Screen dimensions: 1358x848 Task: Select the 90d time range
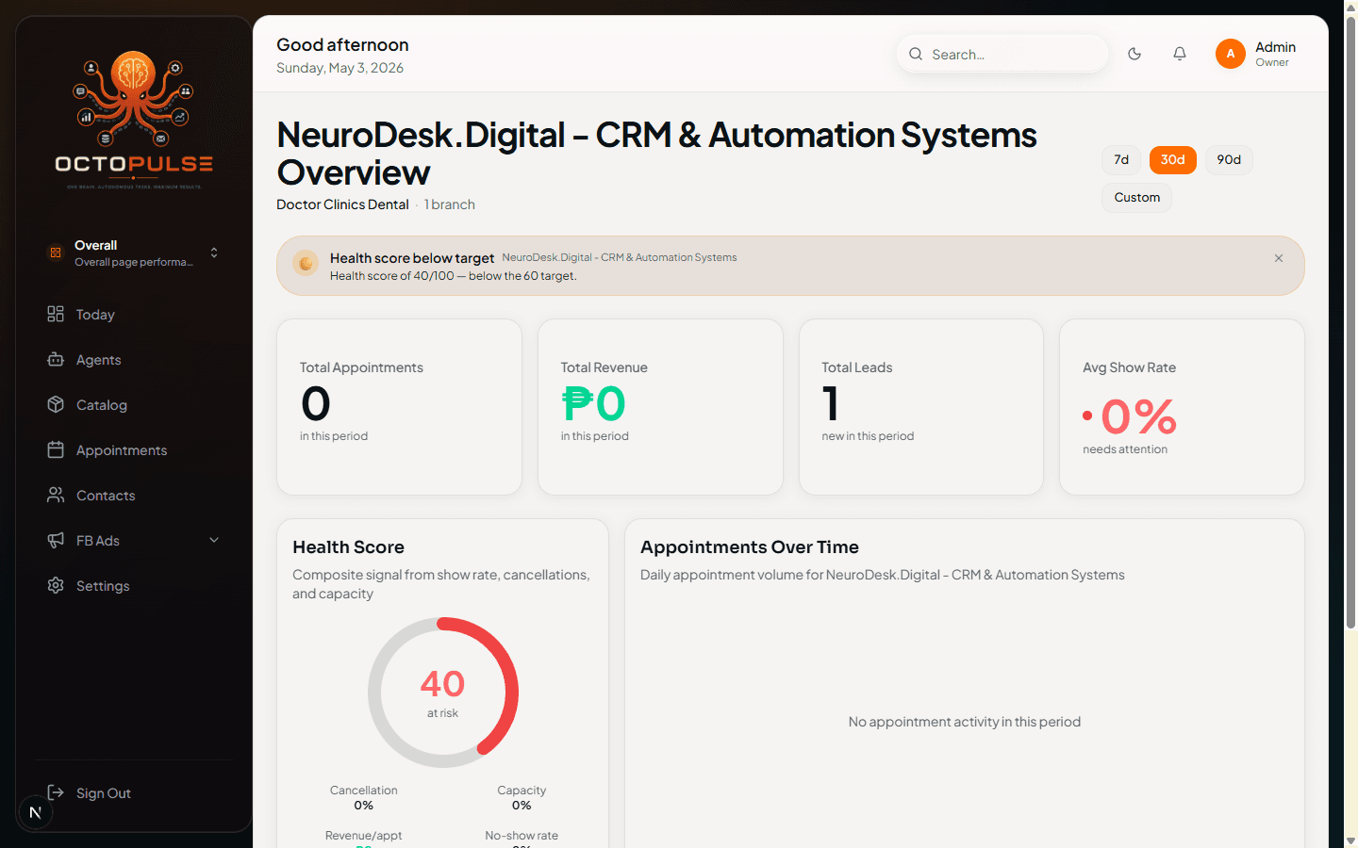(1229, 159)
